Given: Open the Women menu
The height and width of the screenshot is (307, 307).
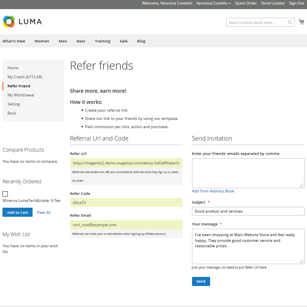Looking at the screenshot, I should point(42,41).
